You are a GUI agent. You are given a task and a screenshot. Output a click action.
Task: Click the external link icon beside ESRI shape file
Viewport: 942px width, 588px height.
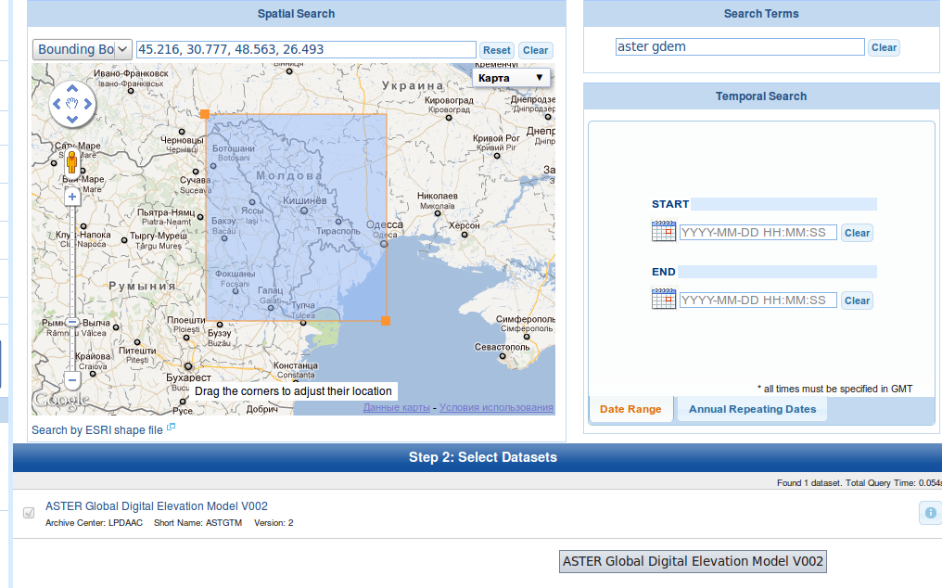click(171, 427)
